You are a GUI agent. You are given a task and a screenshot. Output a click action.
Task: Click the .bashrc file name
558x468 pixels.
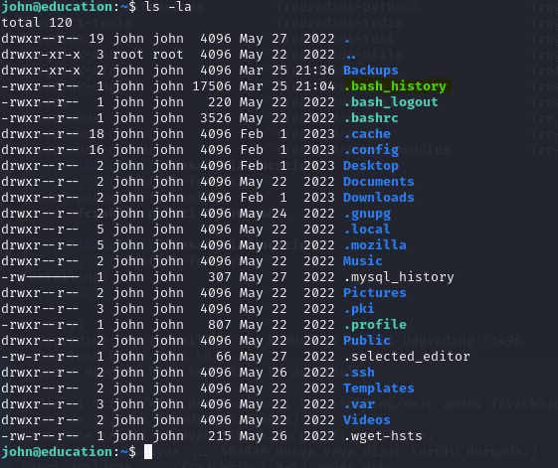[x=371, y=118]
